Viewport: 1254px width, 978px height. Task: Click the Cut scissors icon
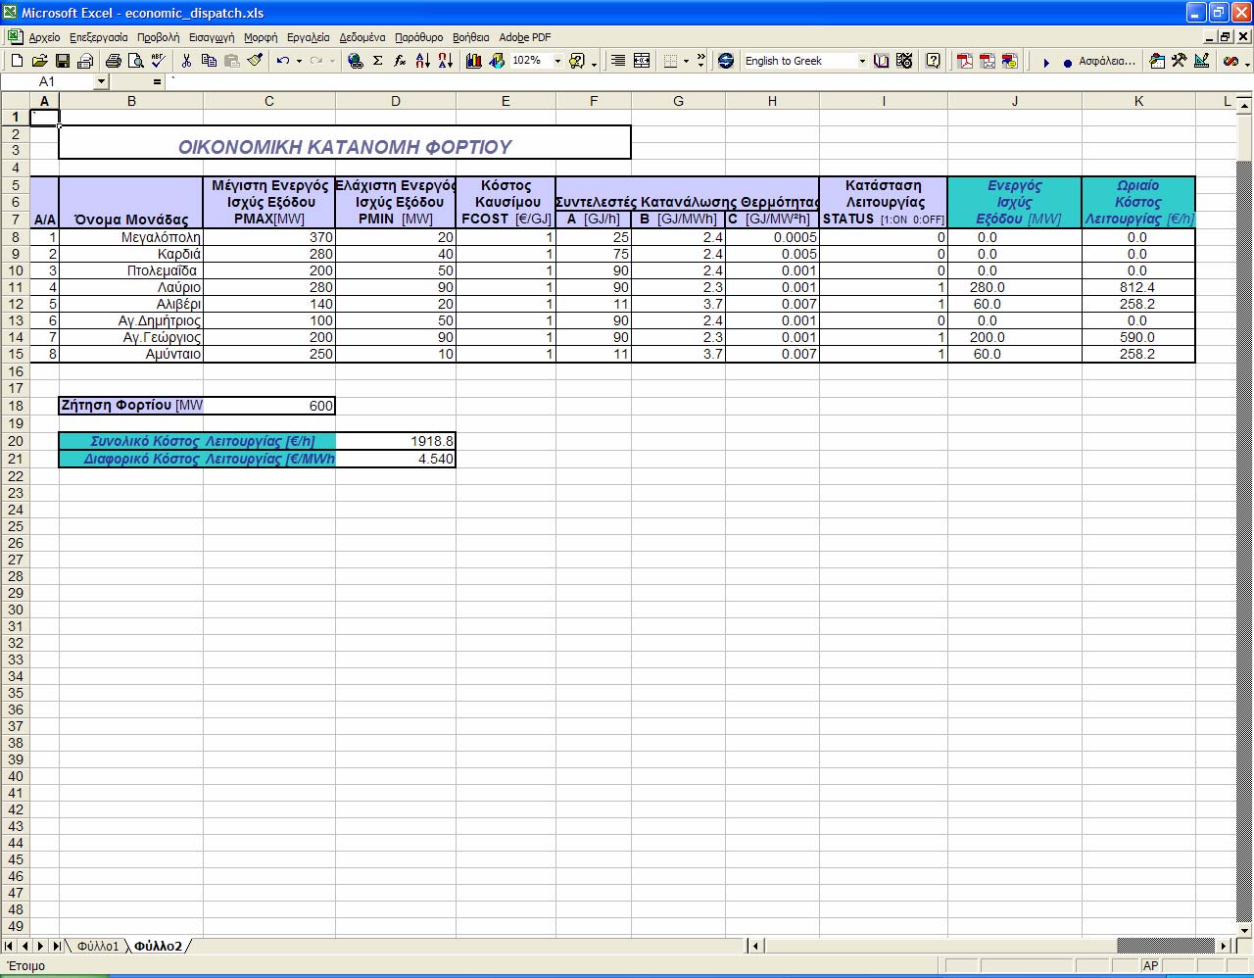[186, 61]
